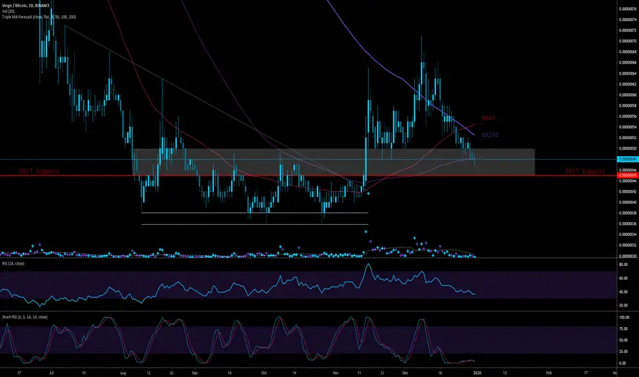Screen dimensions: 639x377
Task: Click the 25.00 level on Stoch RSI axis
Action: coord(623,352)
